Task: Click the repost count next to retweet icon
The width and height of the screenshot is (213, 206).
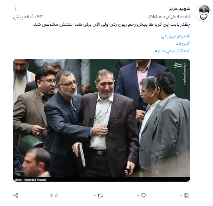Action: (95, 196)
